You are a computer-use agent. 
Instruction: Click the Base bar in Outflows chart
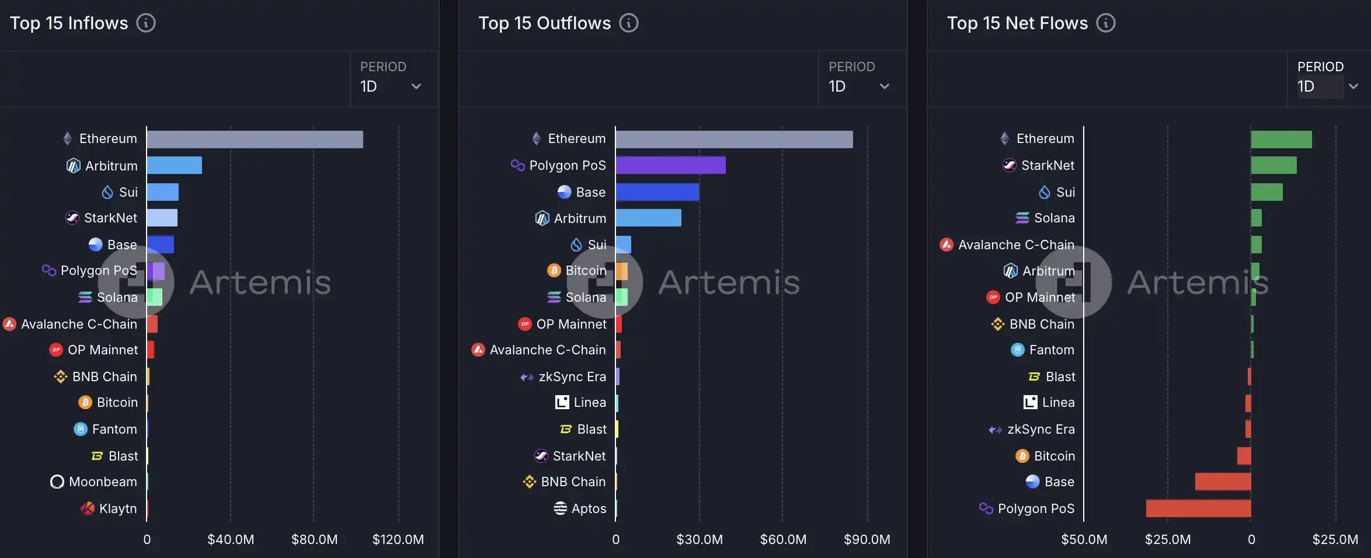(x=657, y=192)
